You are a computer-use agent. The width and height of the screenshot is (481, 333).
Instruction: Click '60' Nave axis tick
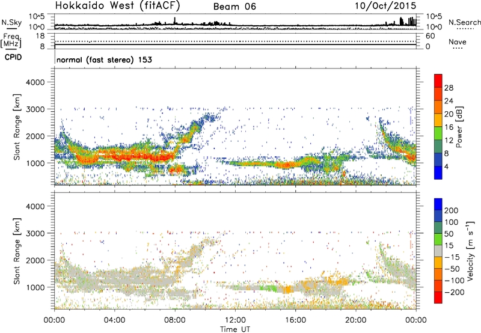pos(430,36)
